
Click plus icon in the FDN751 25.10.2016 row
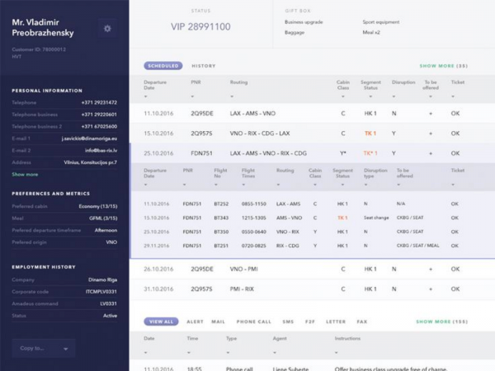(x=431, y=153)
